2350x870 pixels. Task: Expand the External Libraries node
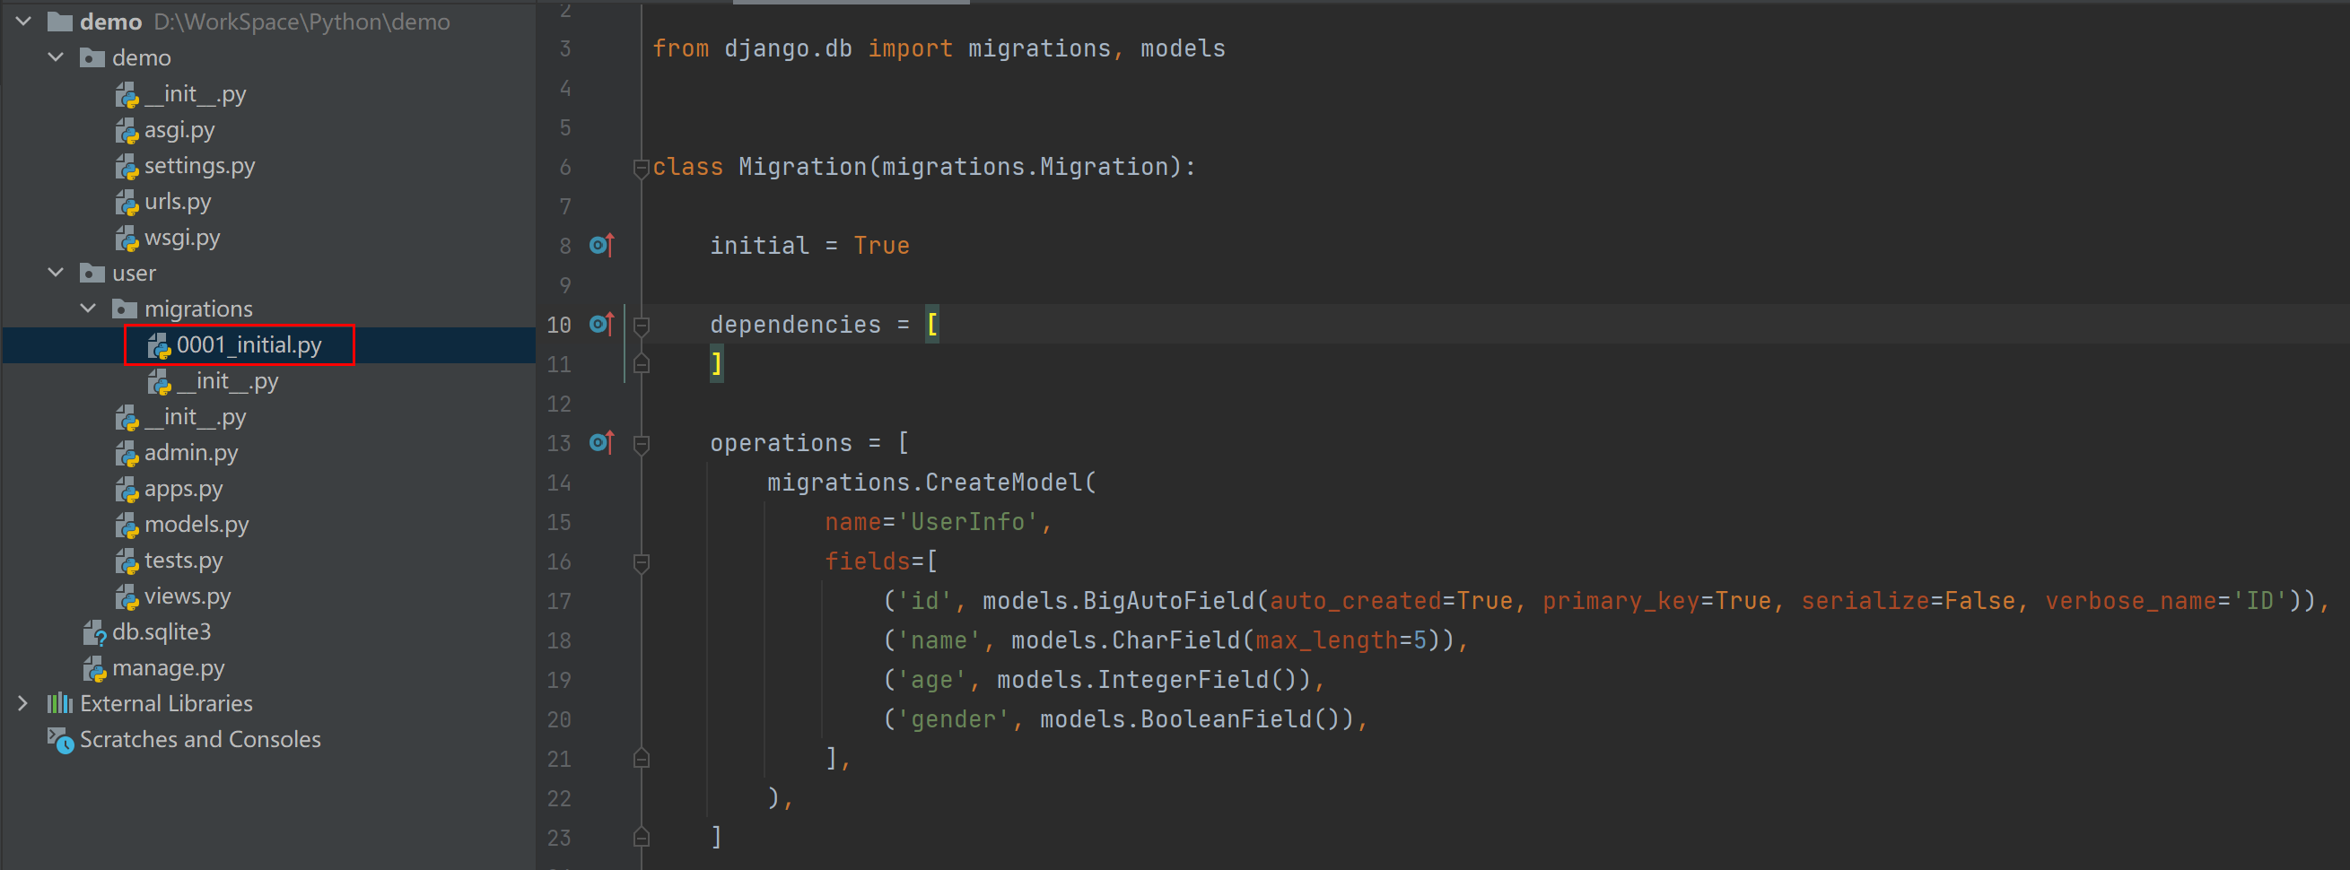pos(23,703)
